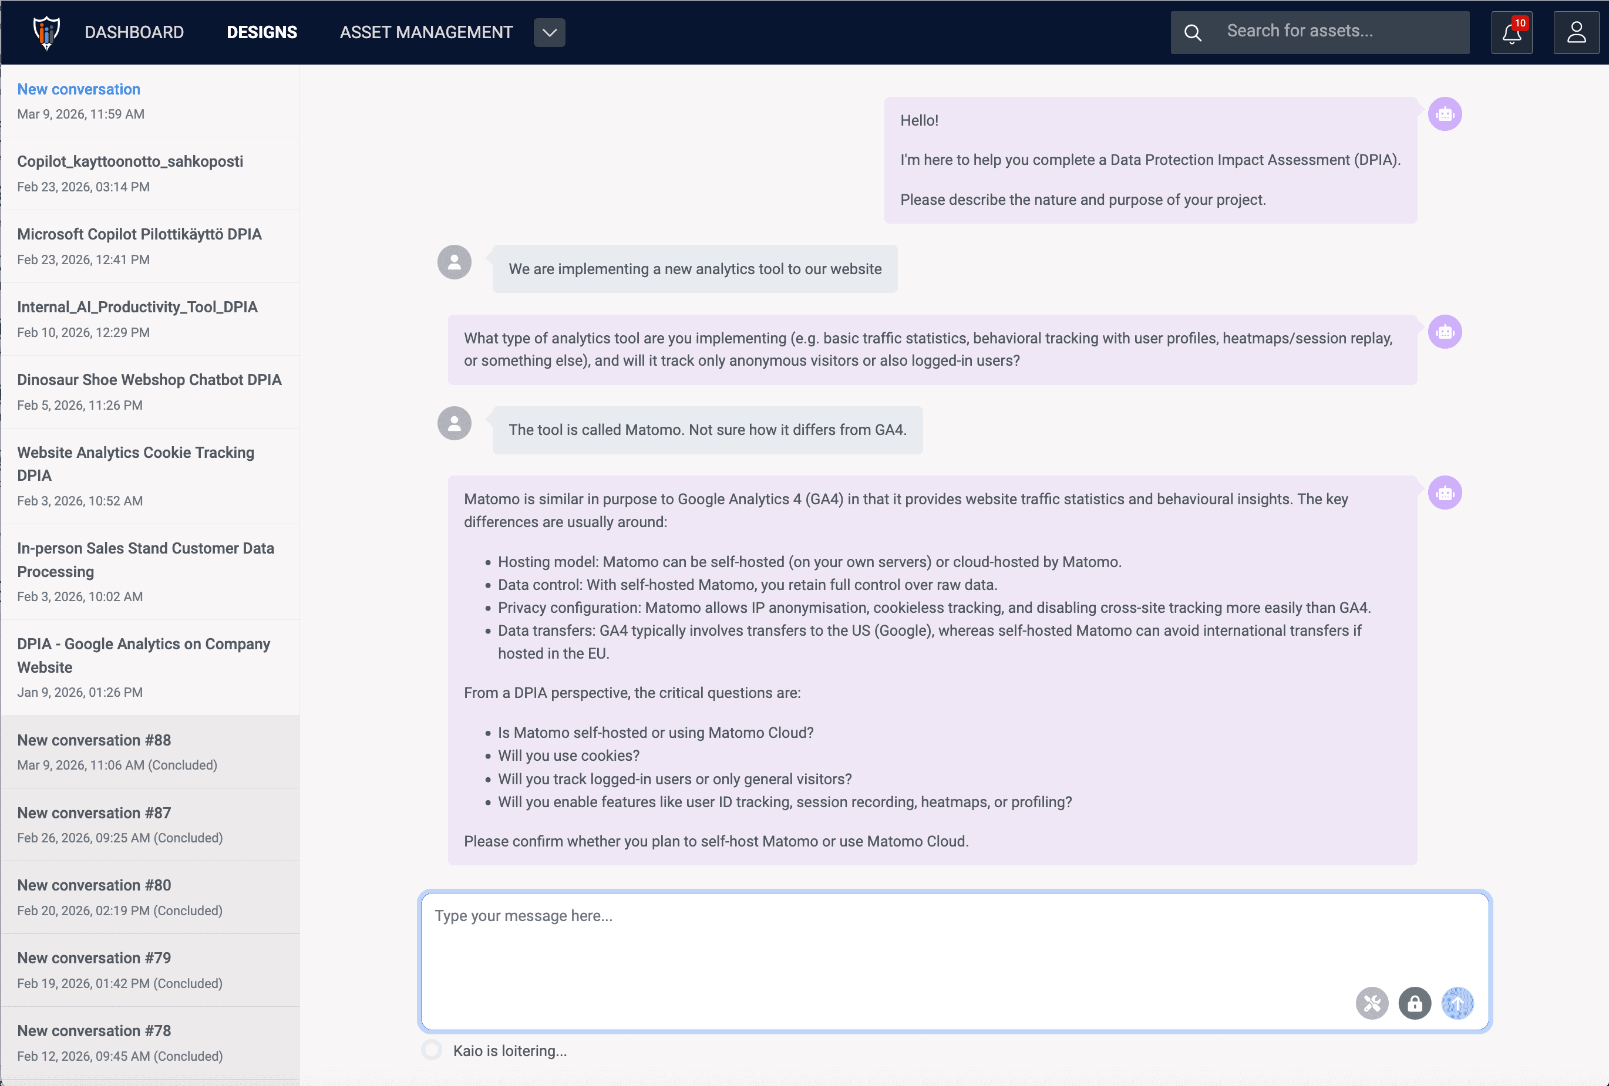
Task: Open DPIA - Google Analytics on Company Website
Action: (x=150, y=667)
